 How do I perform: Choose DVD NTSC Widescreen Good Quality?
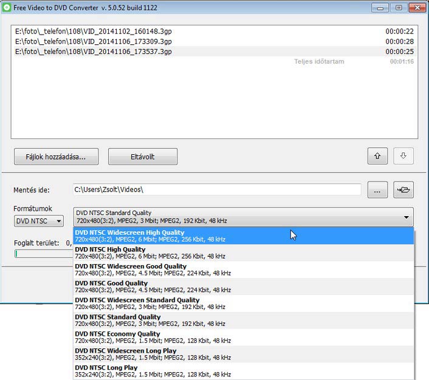[x=244, y=270]
